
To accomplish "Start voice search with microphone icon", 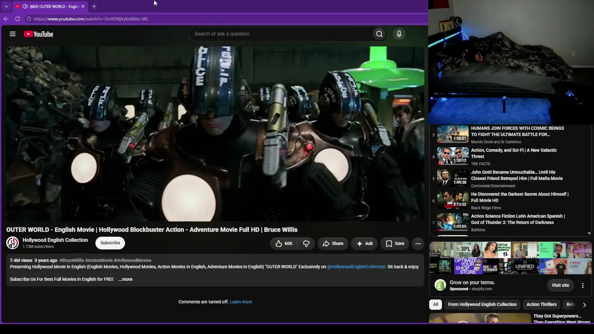I will click(x=399, y=34).
